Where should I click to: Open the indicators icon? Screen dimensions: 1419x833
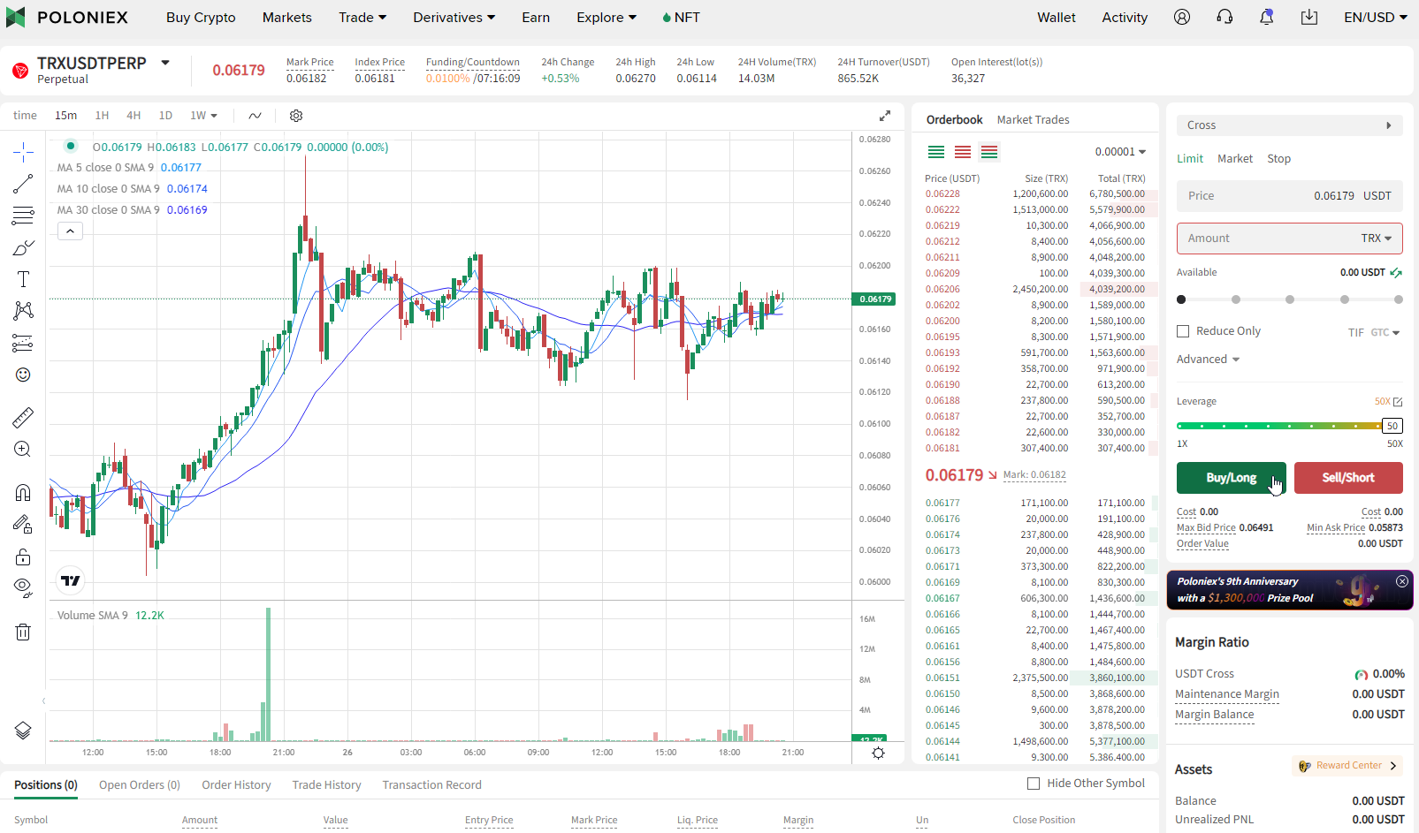(x=255, y=116)
